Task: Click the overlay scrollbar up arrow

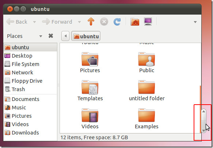Action: click(204, 112)
